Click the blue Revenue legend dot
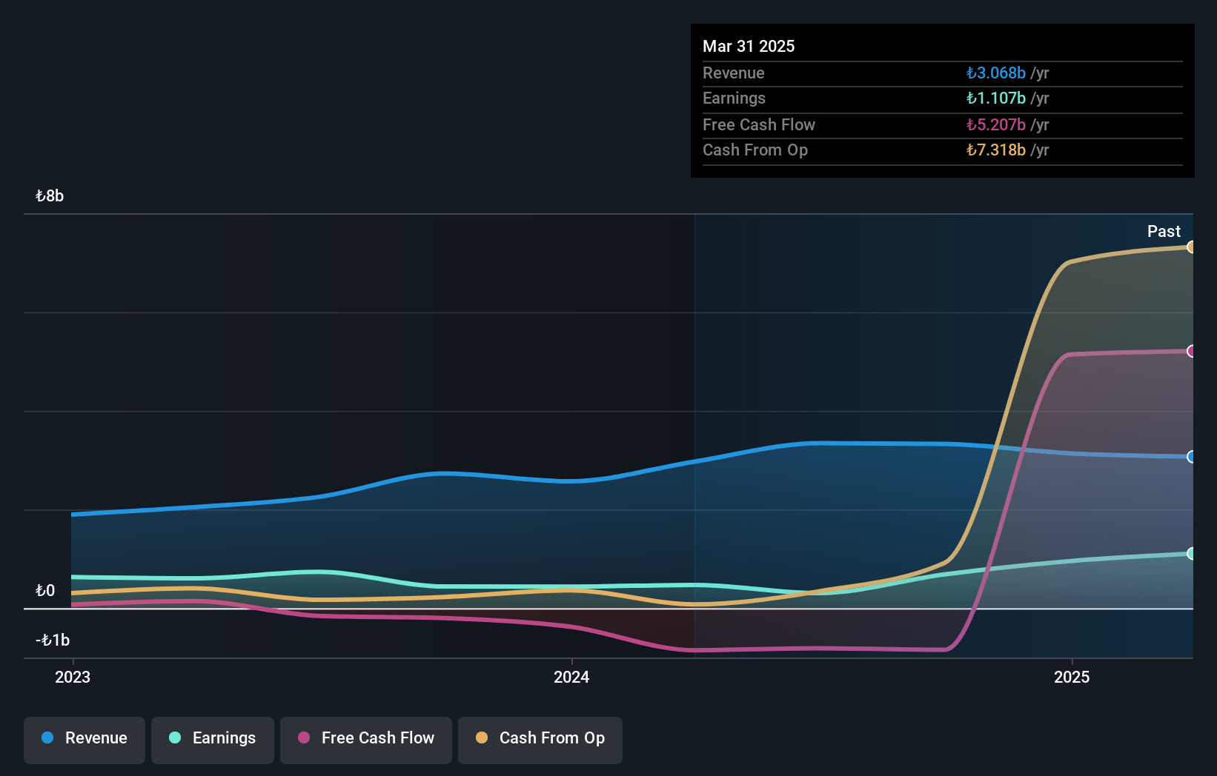This screenshot has height=776, width=1217. pos(47,737)
